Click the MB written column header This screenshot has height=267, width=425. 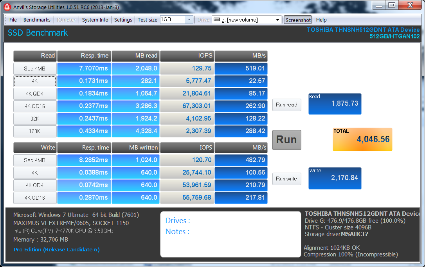[135, 148]
